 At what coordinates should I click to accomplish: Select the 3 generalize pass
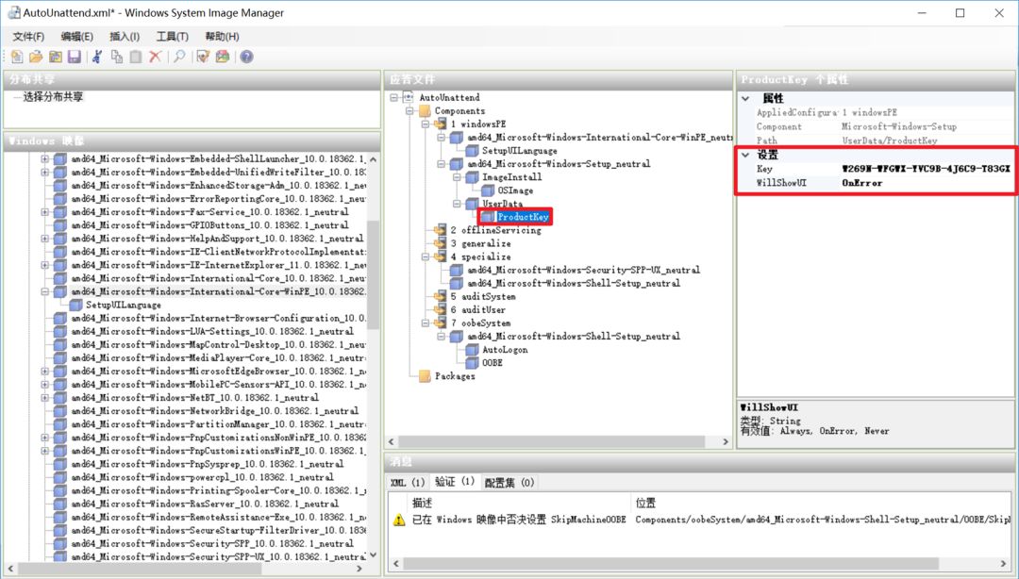(x=480, y=243)
